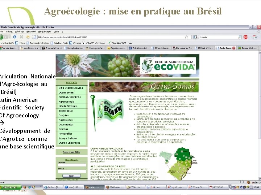Reload the page with the refresh icon

click(x=15, y=37)
